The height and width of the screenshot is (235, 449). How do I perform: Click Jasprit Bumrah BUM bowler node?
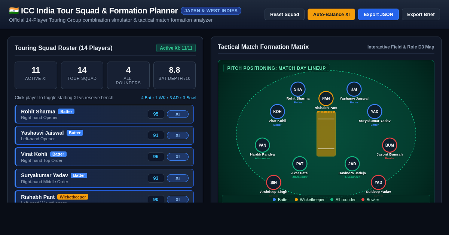(390, 145)
